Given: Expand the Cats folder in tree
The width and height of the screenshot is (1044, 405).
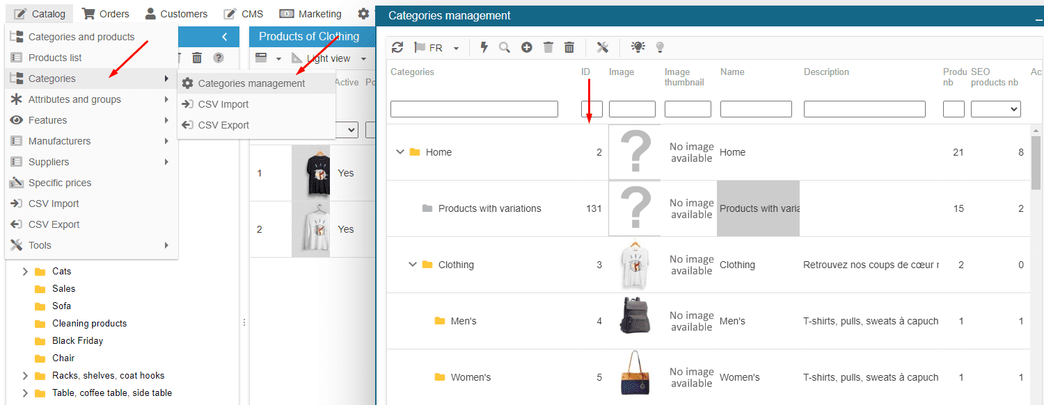Looking at the screenshot, I should coord(25,272).
